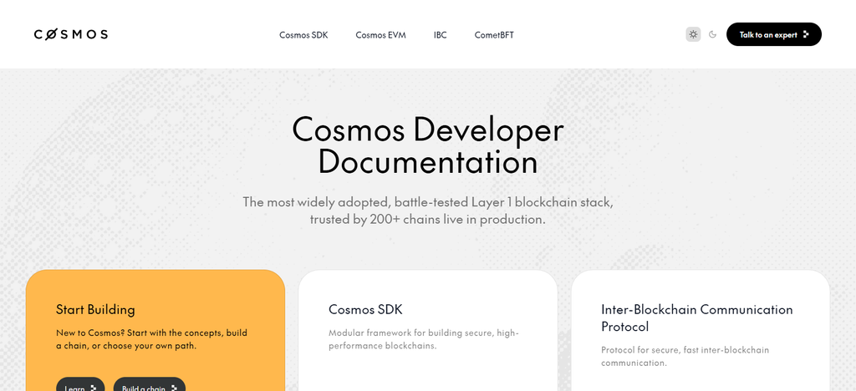Open CometBFT nav tab

coord(494,35)
